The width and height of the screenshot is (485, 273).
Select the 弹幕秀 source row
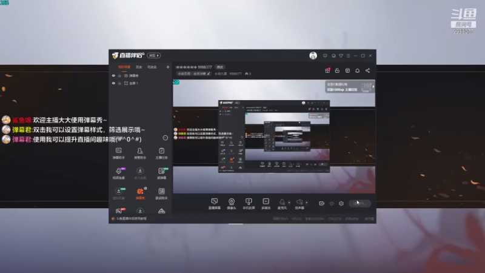click(x=141, y=75)
